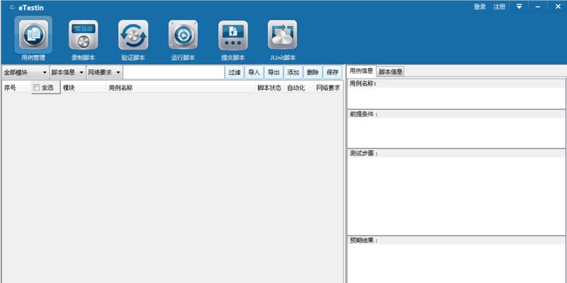Click the 网络要求 column header
The height and width of the screenshot is (283, 567).
pos(328,88)
